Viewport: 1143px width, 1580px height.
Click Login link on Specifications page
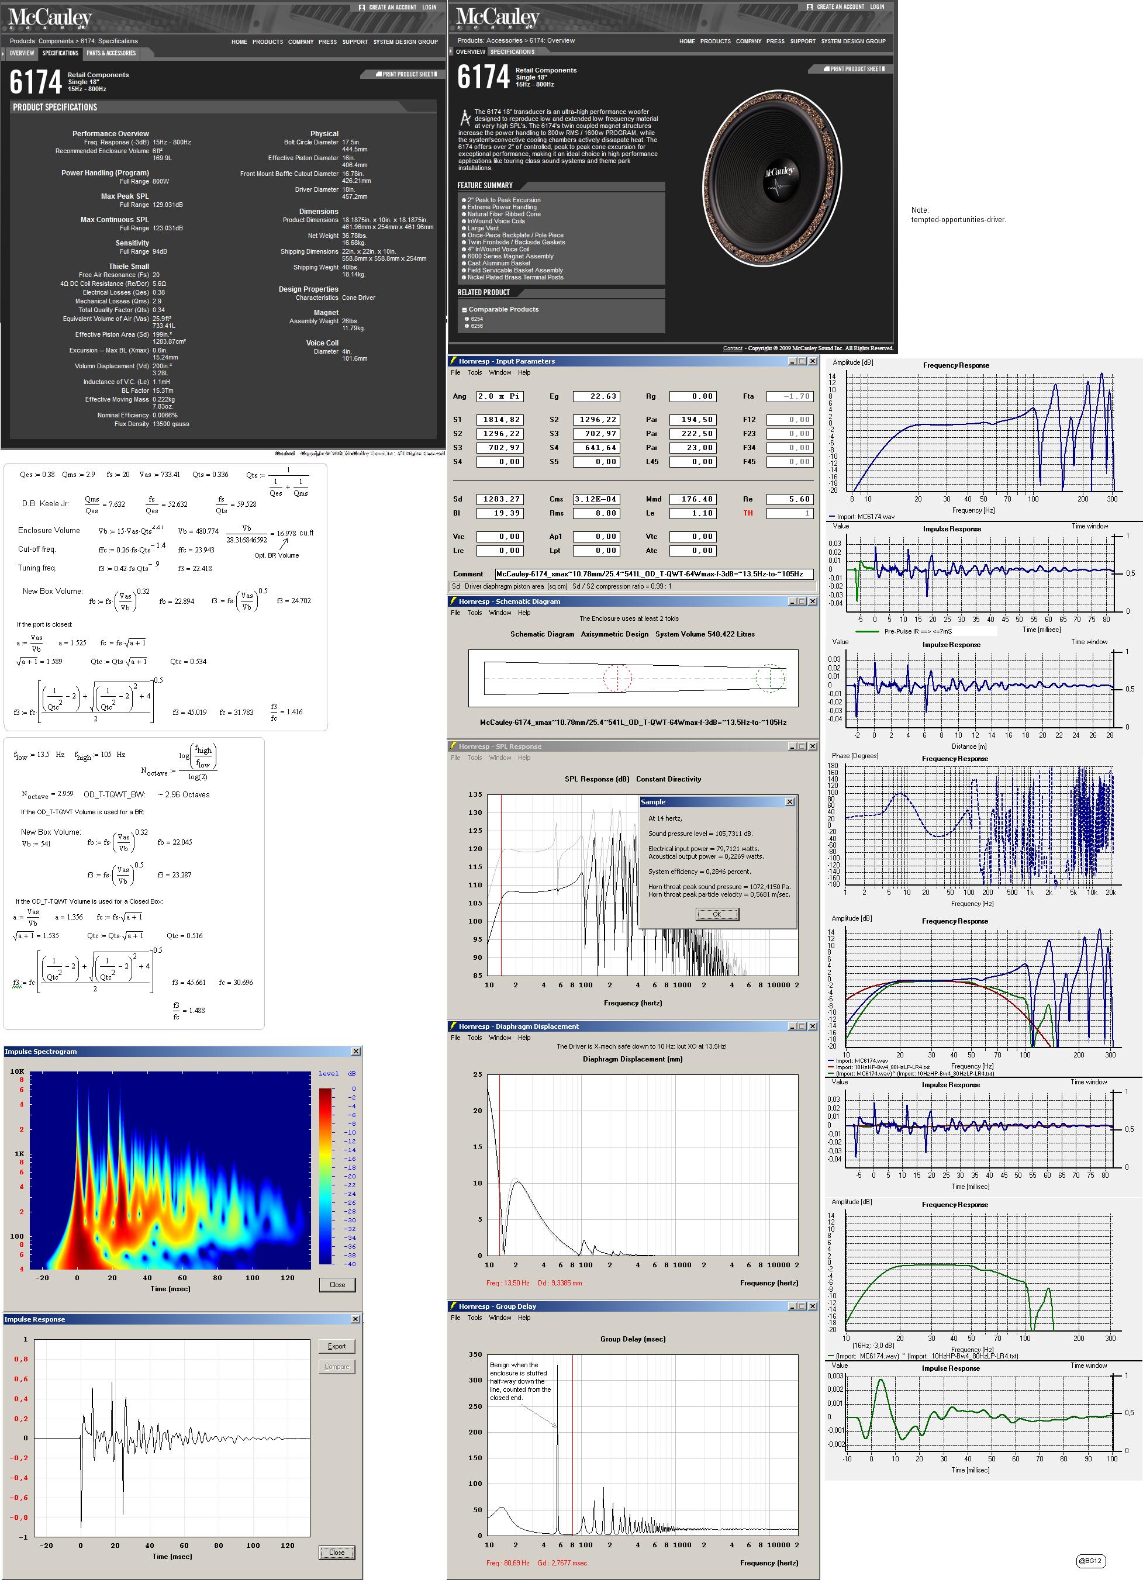coord(429,8)
